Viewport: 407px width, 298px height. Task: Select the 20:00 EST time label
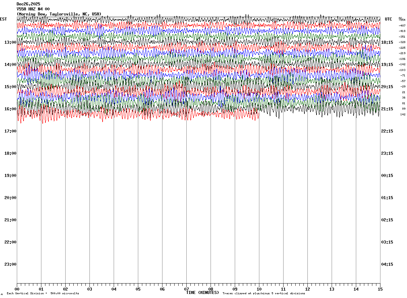(10, 198)
